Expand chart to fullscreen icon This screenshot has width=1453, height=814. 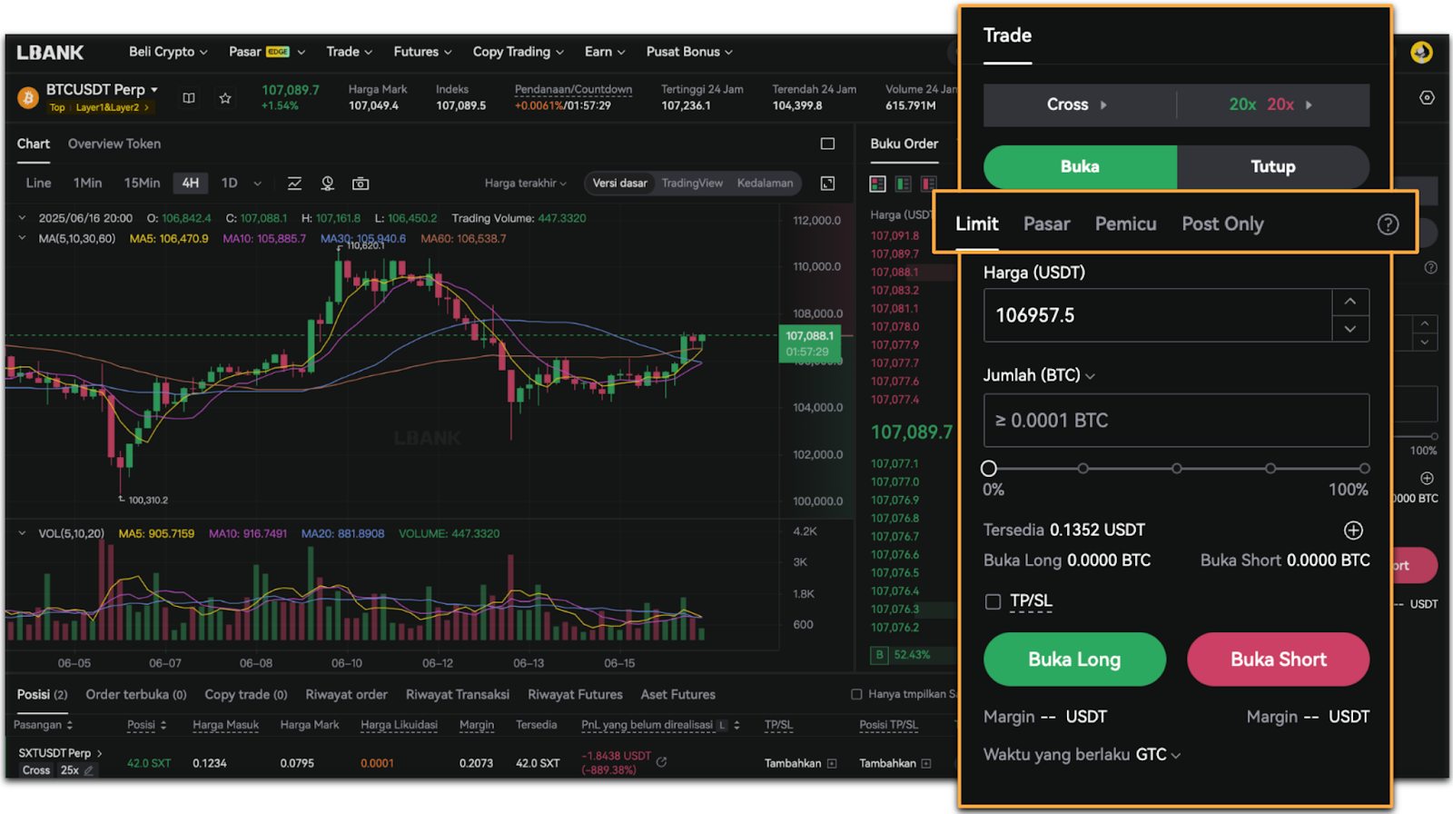pos(827,184)
